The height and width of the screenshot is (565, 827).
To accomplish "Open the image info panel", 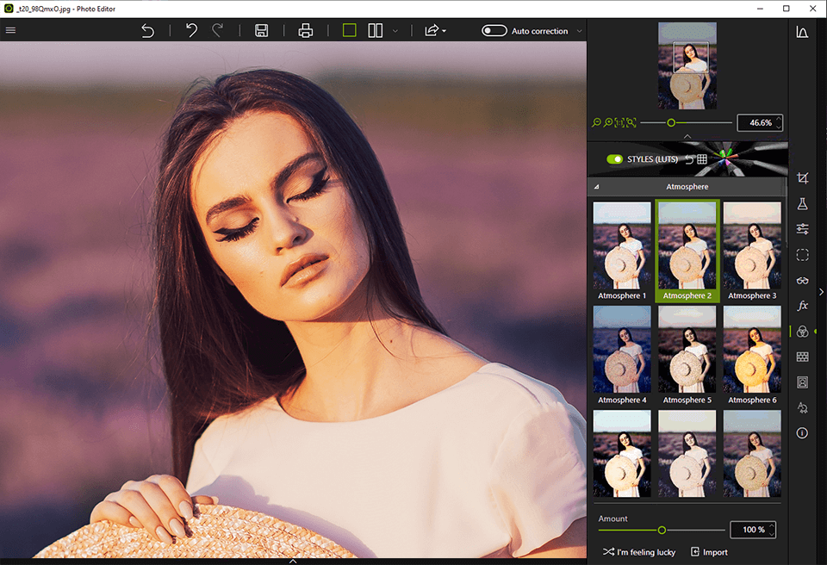I will pyautogui.click(x=802, y=433).
